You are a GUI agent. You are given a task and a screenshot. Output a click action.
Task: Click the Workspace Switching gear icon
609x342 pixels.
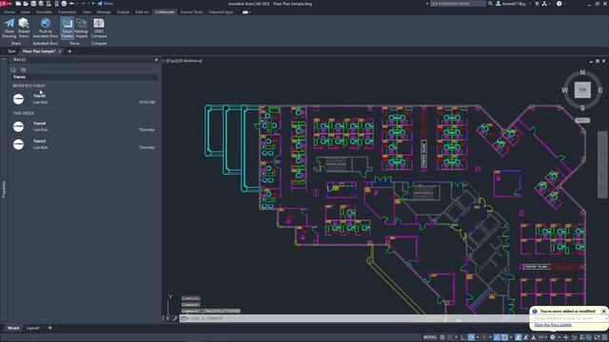(x=553, y=338)
